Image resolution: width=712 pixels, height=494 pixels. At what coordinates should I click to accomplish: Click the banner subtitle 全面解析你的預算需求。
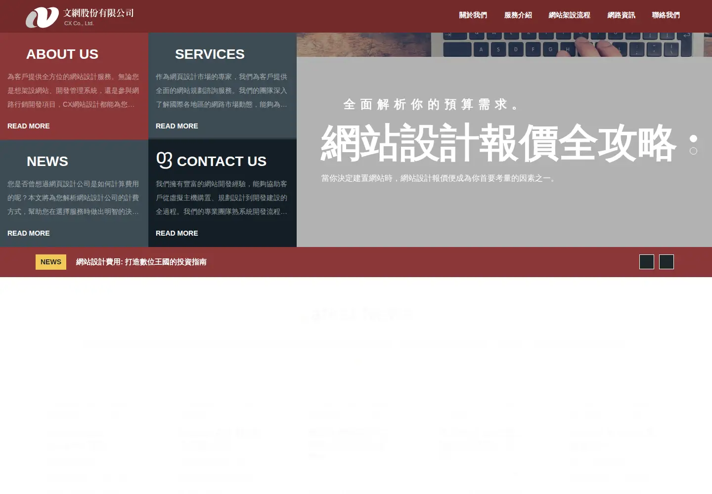click(x=434, y=104)
